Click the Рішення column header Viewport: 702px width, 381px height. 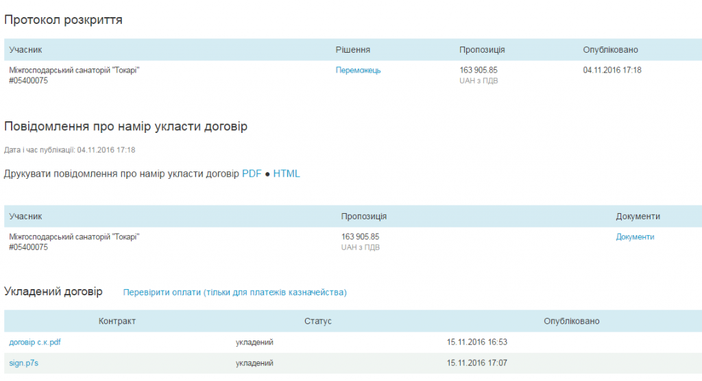tap(353, 50)
